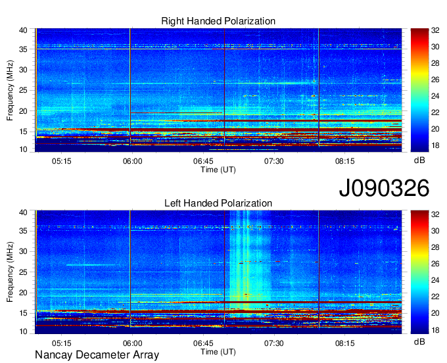Image resolution: width=447 pixels, height=363 pixels.
Task: Click the 20 MHz tick on Left Handed plot
Action: [x=23, y=293]
